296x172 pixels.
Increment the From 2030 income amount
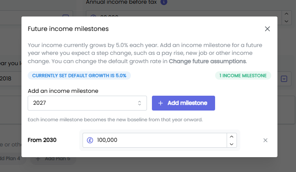pos(232,137)
